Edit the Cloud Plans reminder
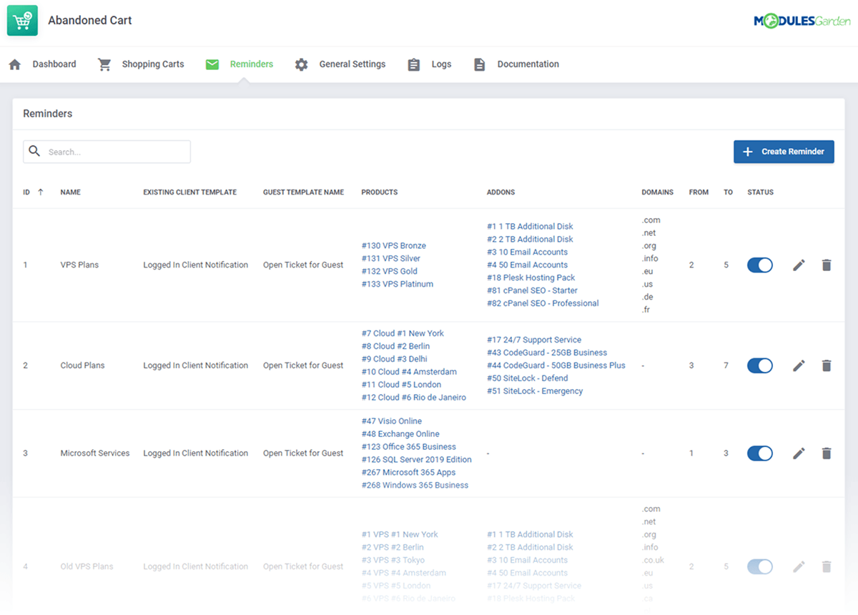Viewport: 858px width, 615px height. 799,365
